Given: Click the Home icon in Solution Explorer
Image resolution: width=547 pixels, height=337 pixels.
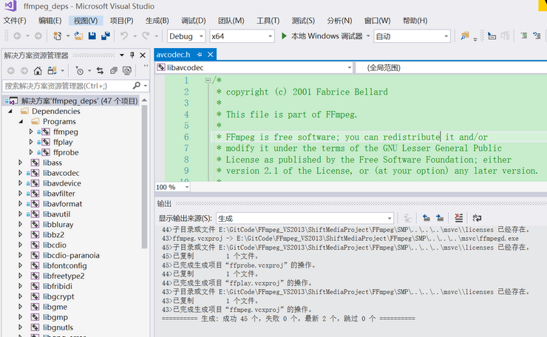Looking at the screenshot, I should tap(38, 71).
